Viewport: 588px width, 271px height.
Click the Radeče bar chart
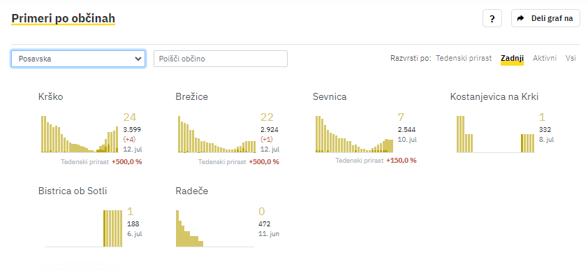point(215,228)
